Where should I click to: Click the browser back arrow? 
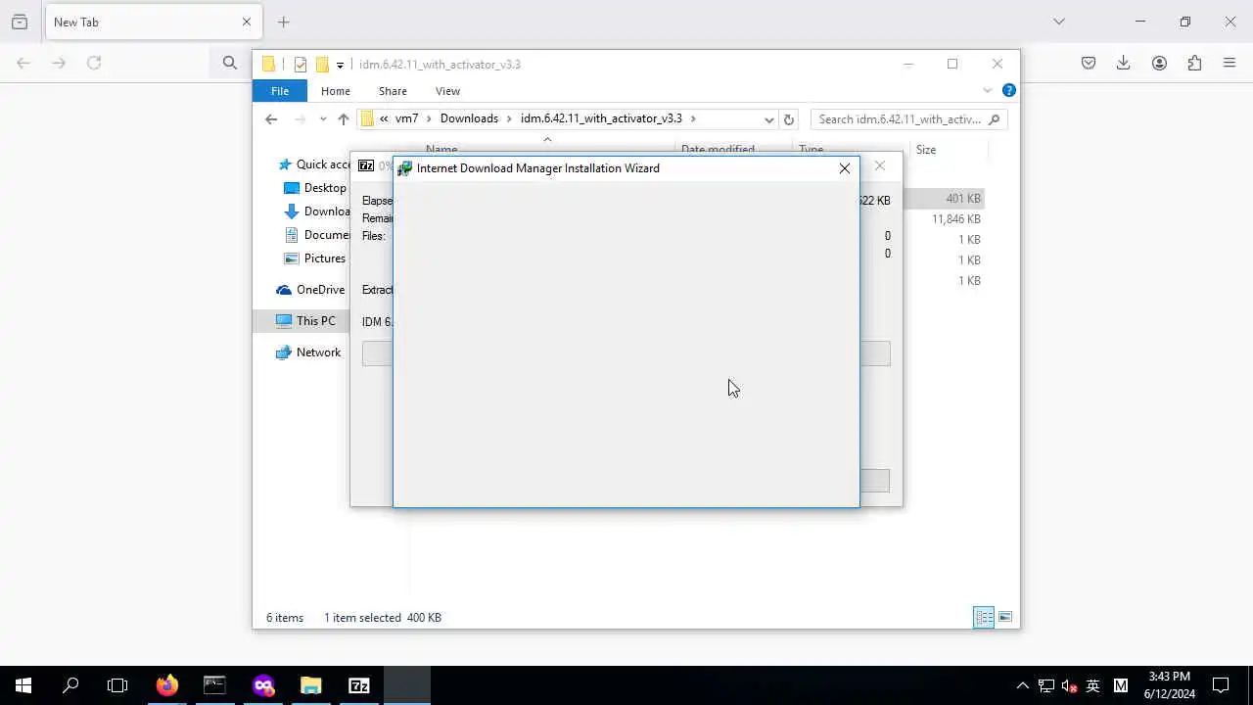[23, 63]
